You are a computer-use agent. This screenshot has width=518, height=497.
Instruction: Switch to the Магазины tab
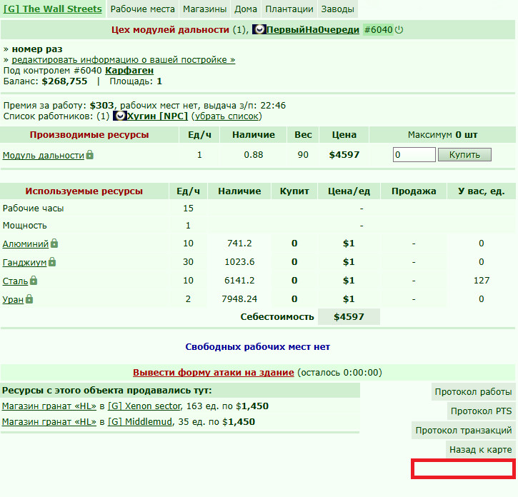coord(205,9)
